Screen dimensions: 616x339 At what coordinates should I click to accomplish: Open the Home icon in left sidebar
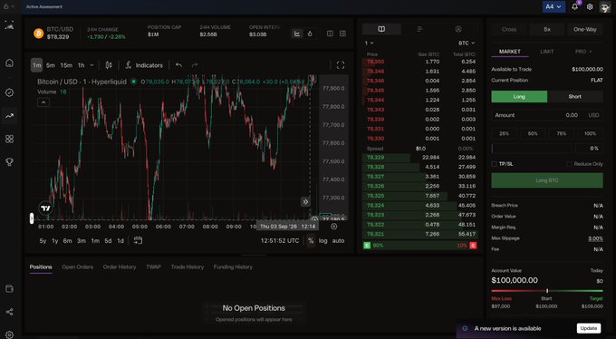[x=9, y=63]
